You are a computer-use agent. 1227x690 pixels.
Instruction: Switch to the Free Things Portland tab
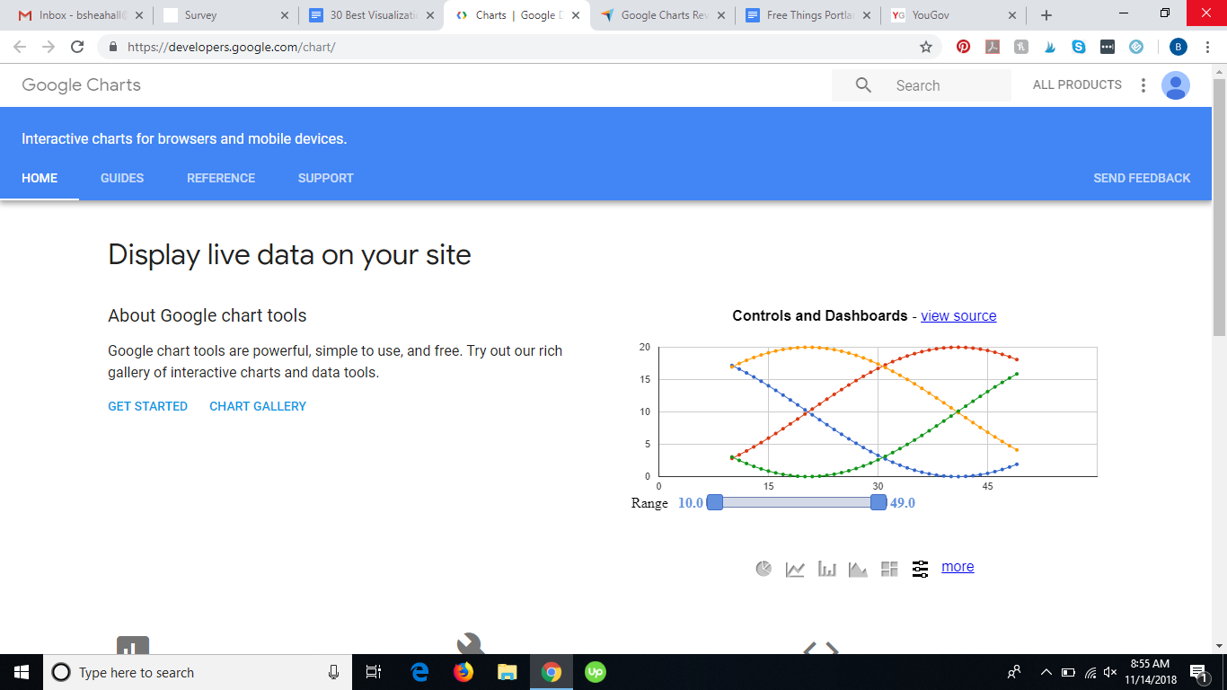click(x=808, y=15)
